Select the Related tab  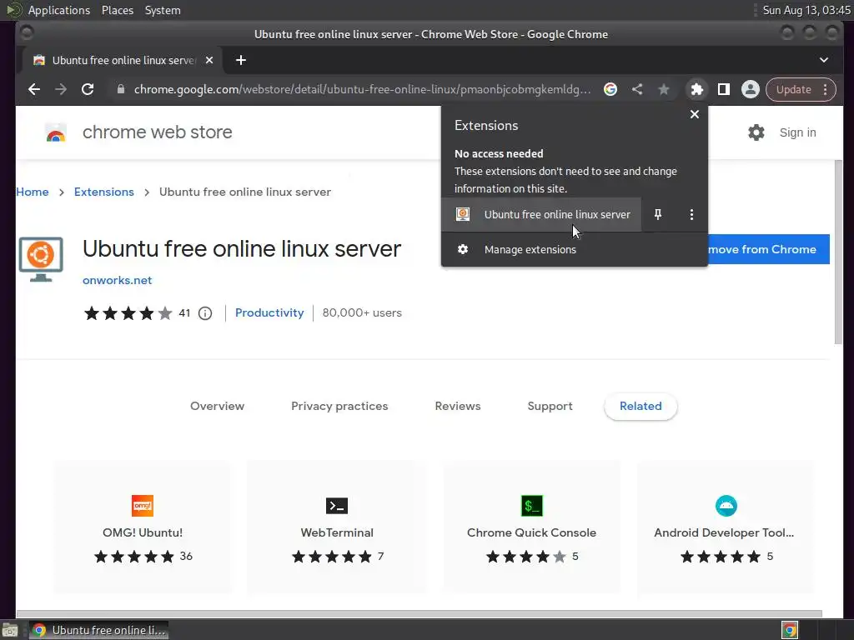coord(640,406)
